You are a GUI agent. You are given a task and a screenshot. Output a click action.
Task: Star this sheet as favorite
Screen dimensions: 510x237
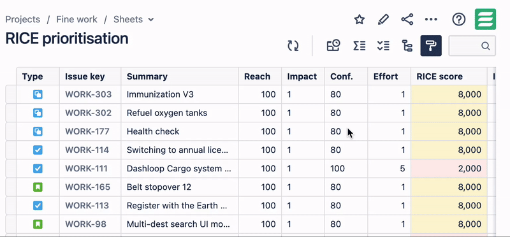tap(359, 20)
